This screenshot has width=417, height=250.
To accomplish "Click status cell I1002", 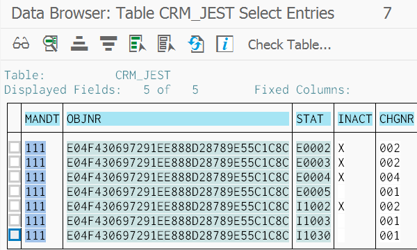I will pyautogui.click(x=313, y=206).
